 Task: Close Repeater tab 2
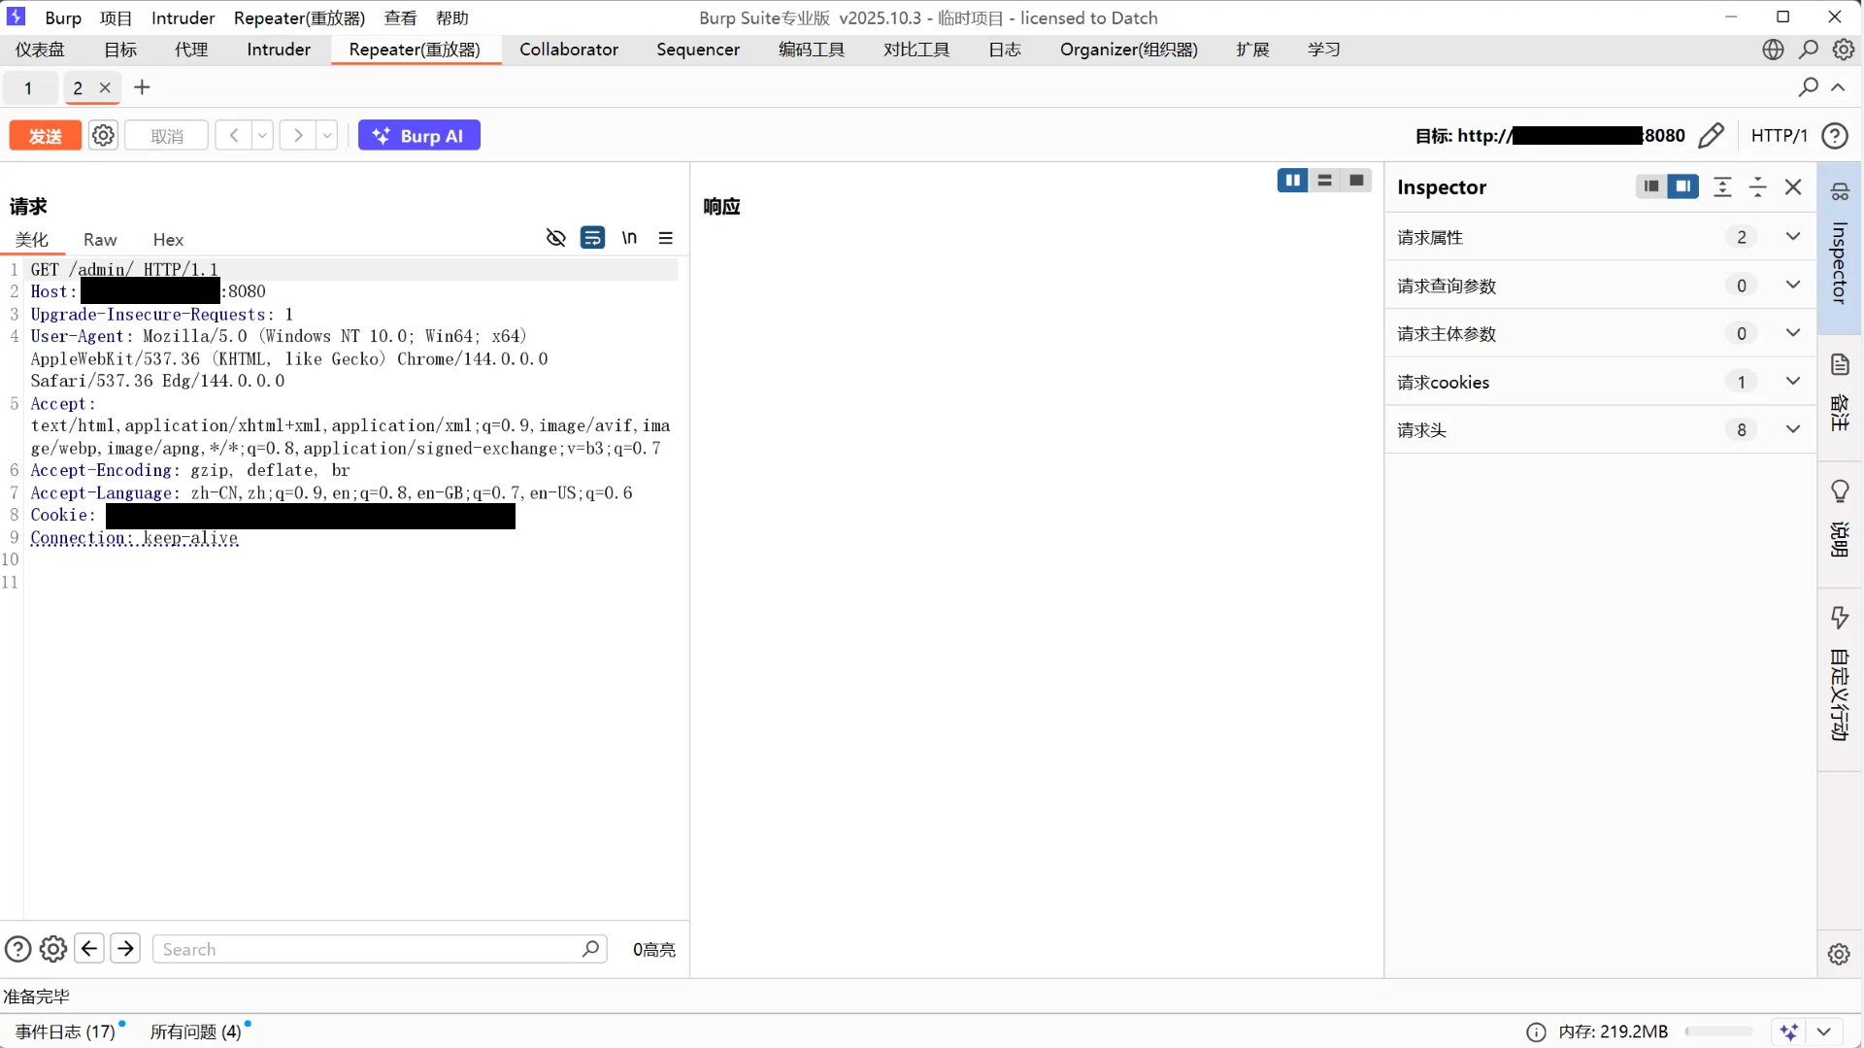coord(105,87)
